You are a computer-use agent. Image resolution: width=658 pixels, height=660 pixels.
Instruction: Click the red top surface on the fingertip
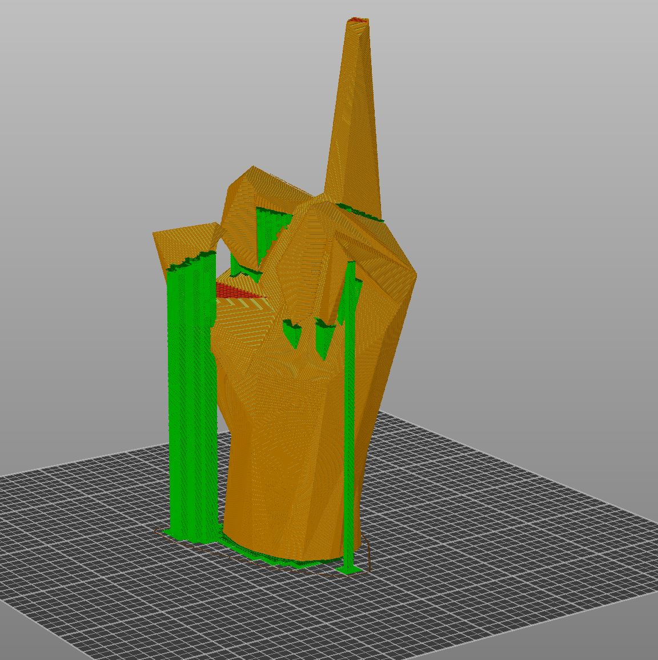(x=357, y=20)
